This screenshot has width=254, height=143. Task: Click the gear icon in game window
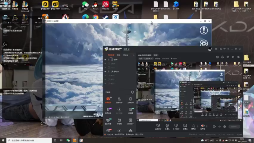(x=204, y=43)
